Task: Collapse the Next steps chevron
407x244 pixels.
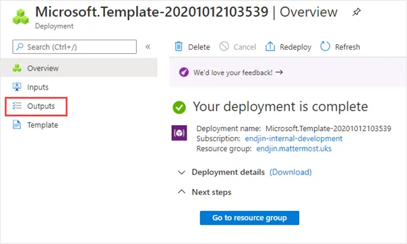Action: pyautogui.click(x=181, y=192)
